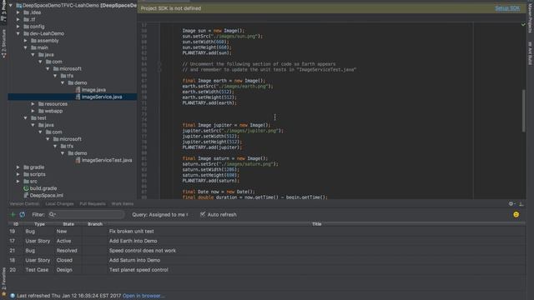
Task: Select work item Add Saturn into Demo
Action: coord(267,260)
